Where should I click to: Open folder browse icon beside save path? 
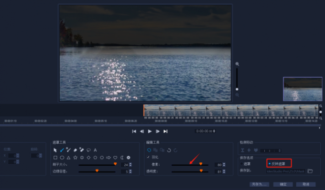310,171
